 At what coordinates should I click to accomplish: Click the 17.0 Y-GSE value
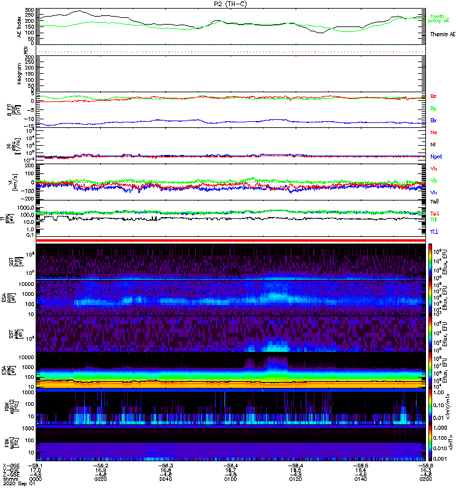click(36, 470)
